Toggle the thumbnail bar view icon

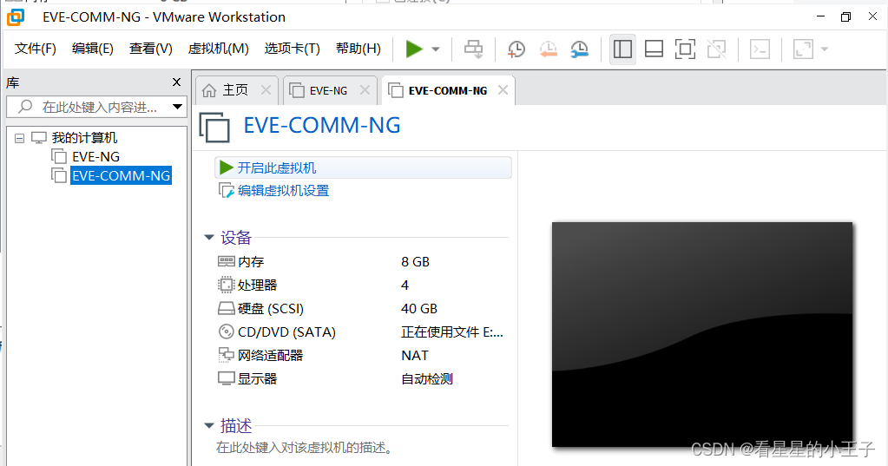[654, 49]
